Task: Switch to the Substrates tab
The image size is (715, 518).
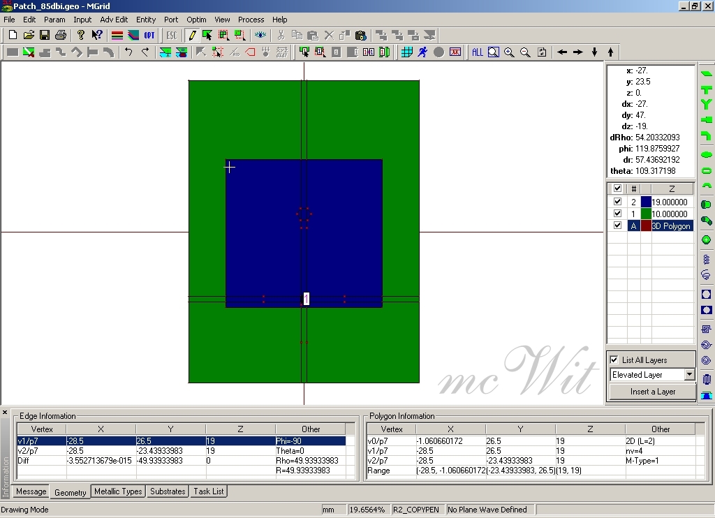Action: click(168, 491)
